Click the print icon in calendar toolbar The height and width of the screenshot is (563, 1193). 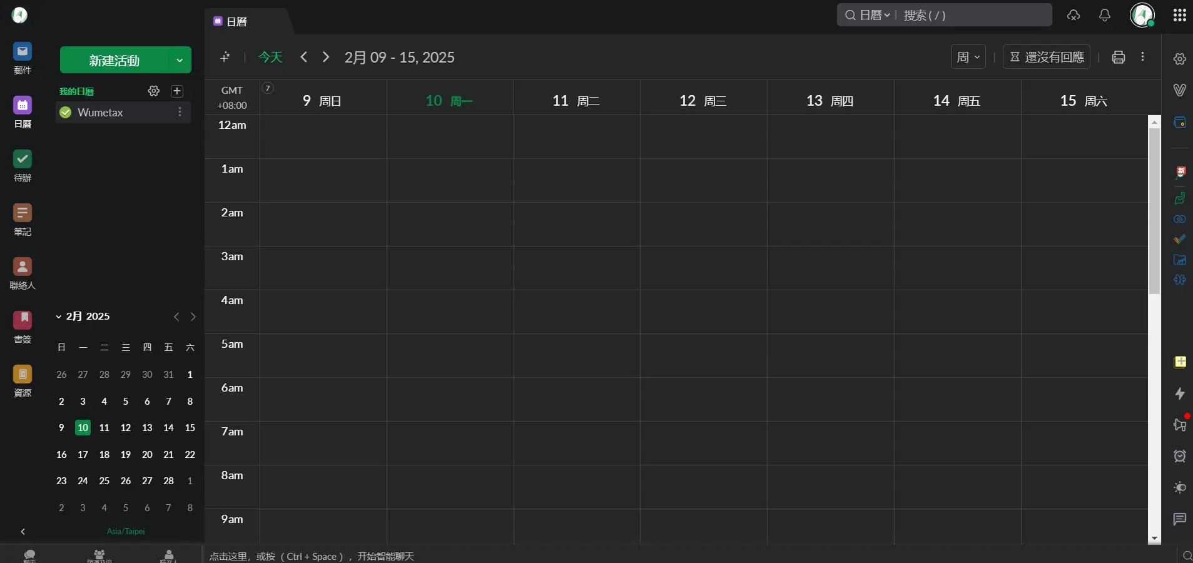point(1119,58)
